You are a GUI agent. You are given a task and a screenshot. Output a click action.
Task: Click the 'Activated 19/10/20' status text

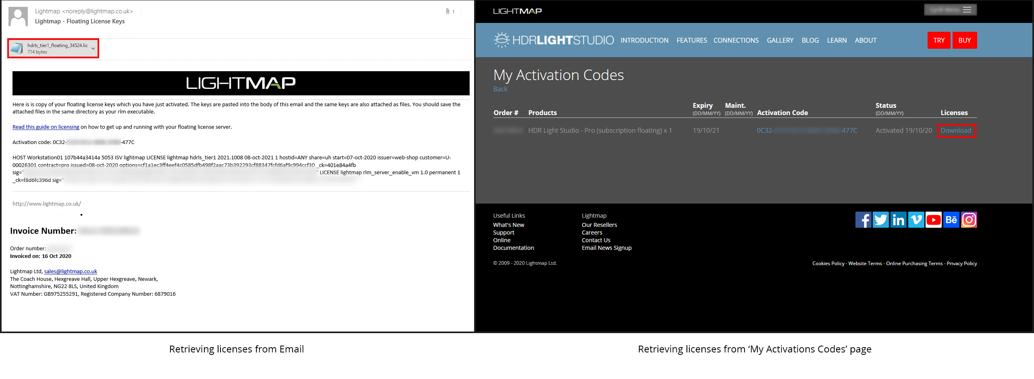(x=904, y=130)
